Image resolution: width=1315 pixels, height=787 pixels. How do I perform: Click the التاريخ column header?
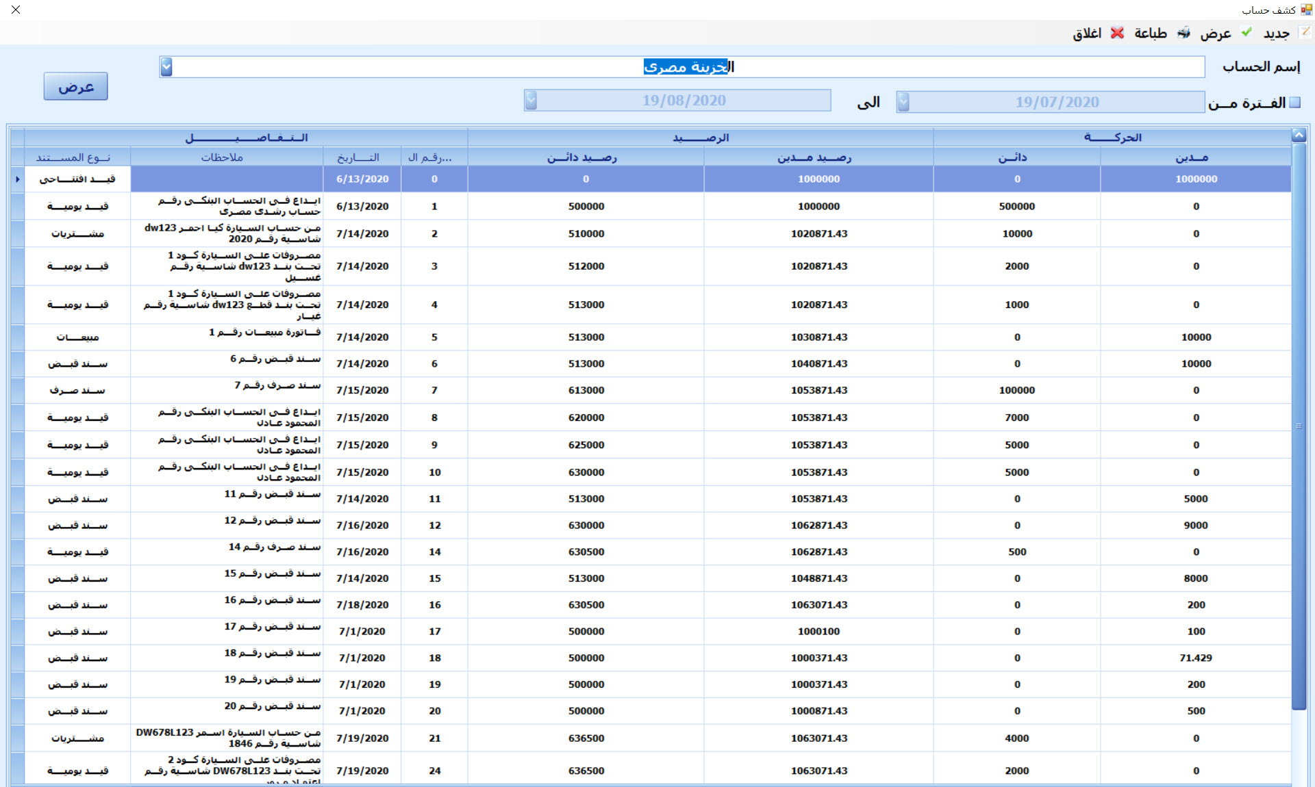(362, 157)
